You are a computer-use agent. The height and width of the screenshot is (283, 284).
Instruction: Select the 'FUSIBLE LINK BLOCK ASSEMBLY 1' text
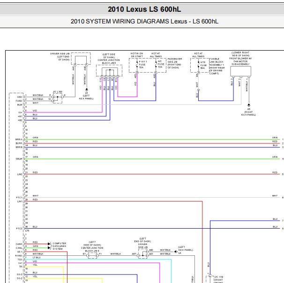click(217, 62)
